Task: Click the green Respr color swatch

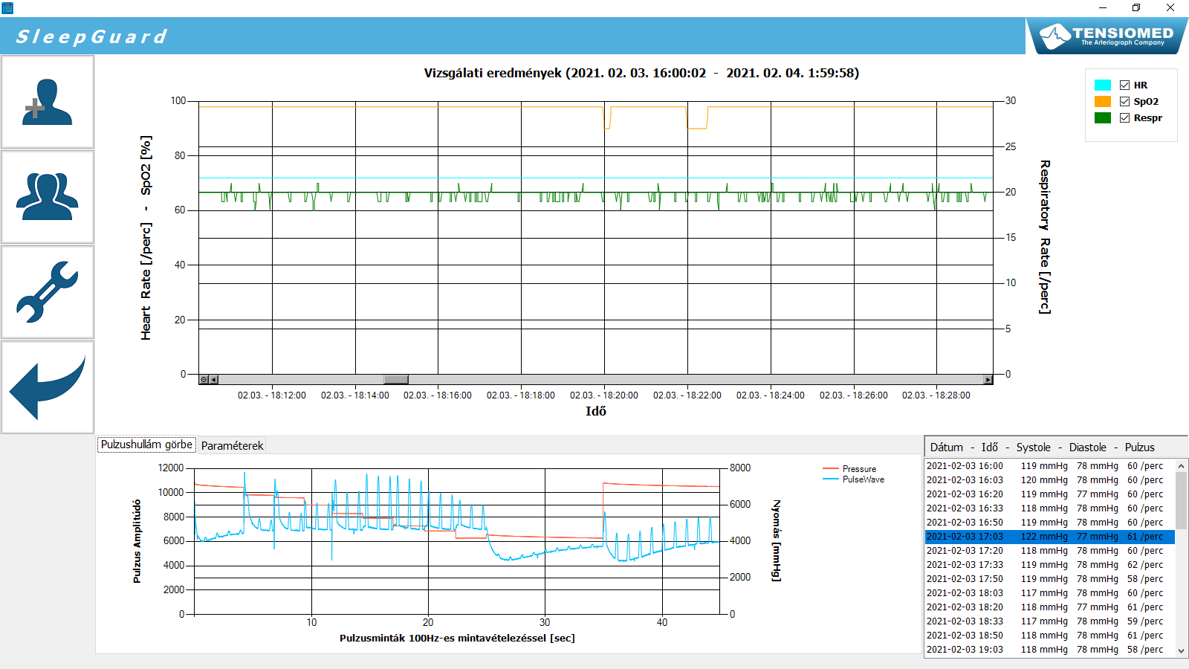Action: click(x=1103, y=118)
